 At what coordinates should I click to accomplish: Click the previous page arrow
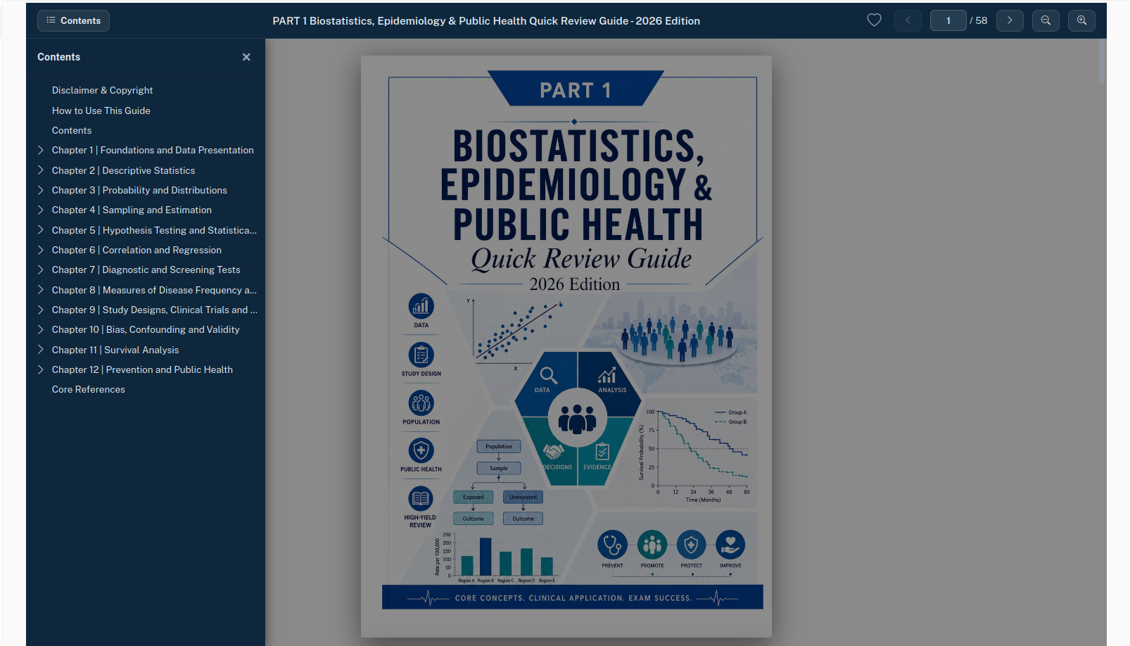click(908, 20)
